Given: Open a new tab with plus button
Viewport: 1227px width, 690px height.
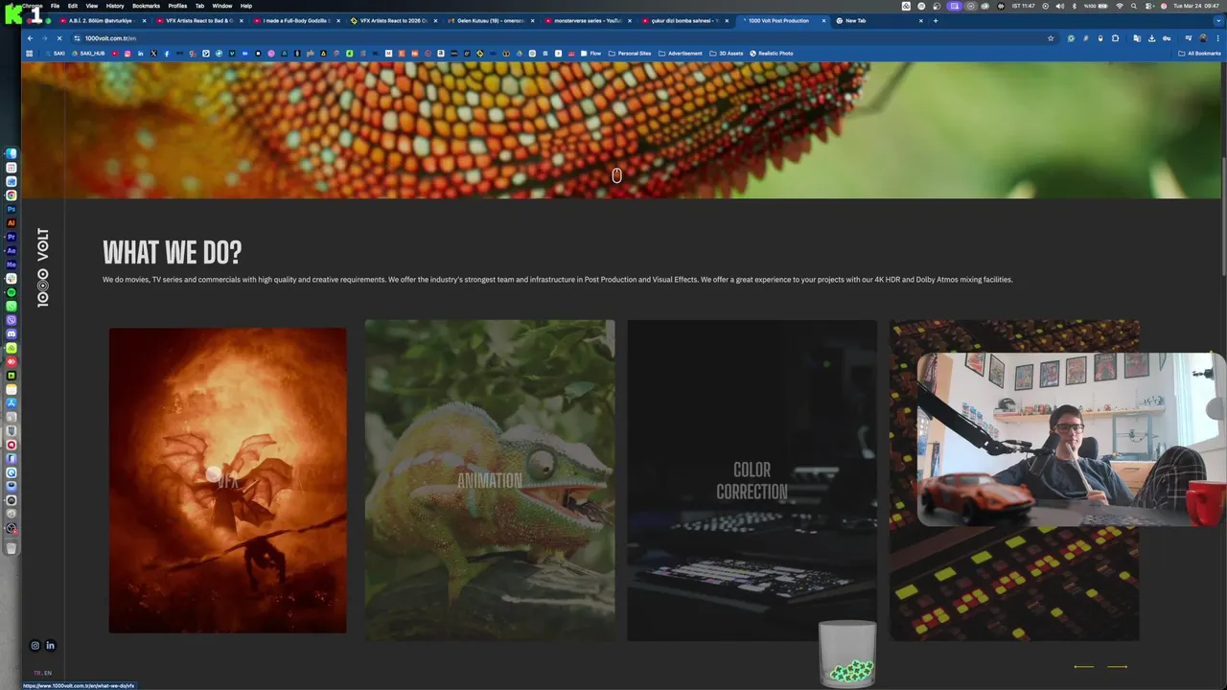Looking at the screenshot, I should tap(936, 20).
